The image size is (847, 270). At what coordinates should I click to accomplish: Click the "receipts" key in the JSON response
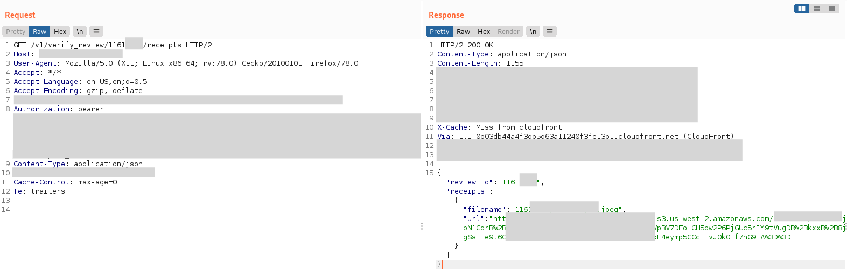467,191
